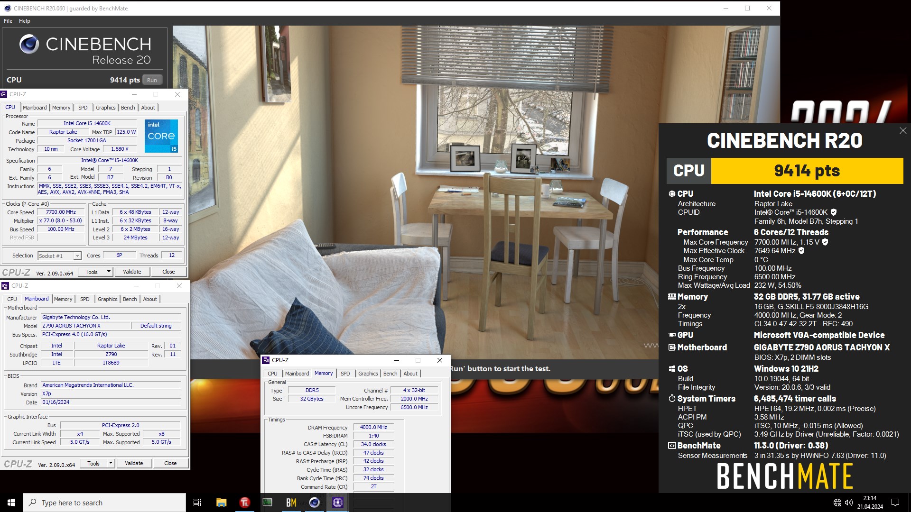The height and width of the screenshot is (512, 911).
Task: Click the Core Voltage 1.680 V field
Action: tap(120, 149)
